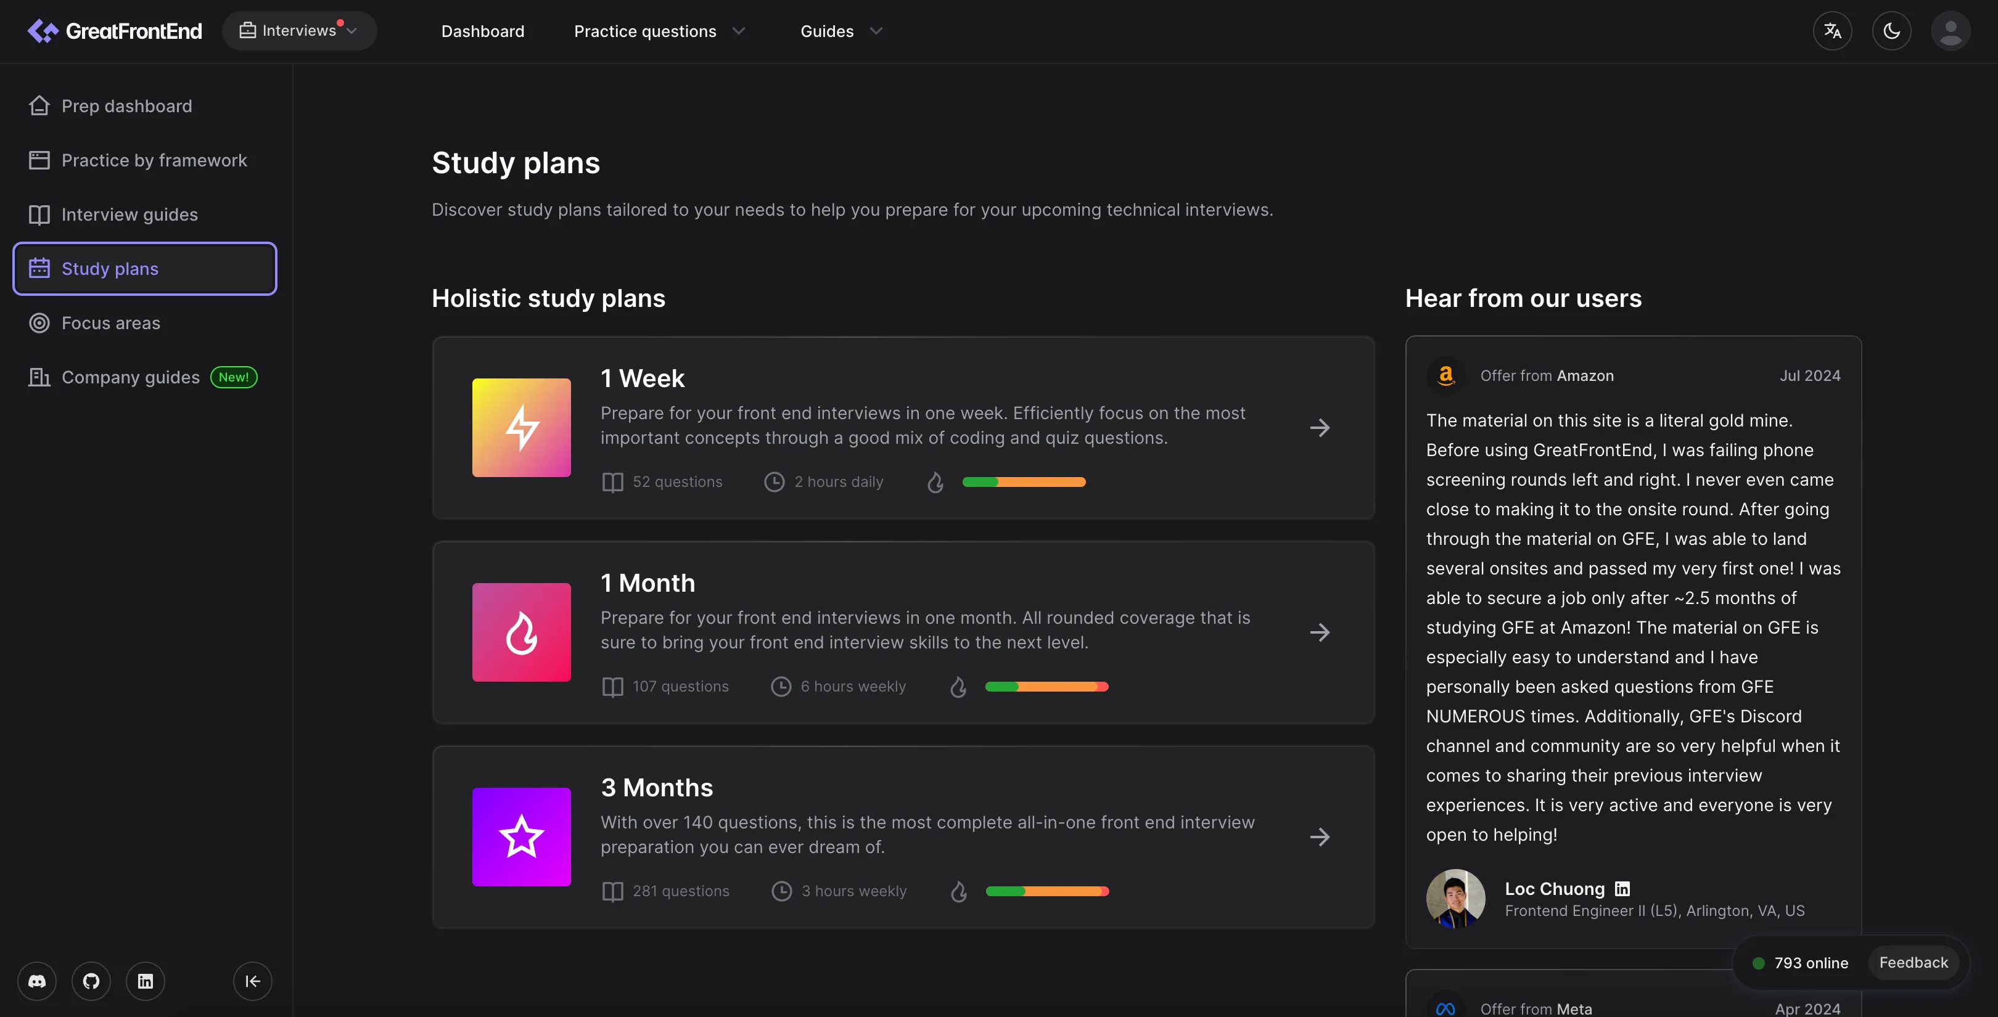Screen dimensions: 1998x1017
Task: Click the 281 questions book icon
Action: (613, 891)
